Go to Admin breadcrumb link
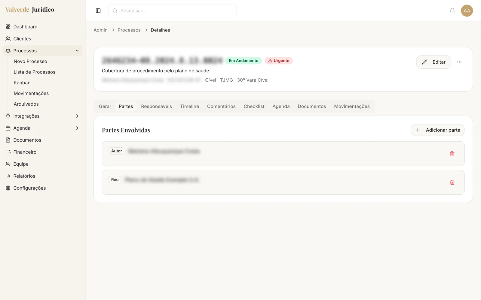 (100, 30)
